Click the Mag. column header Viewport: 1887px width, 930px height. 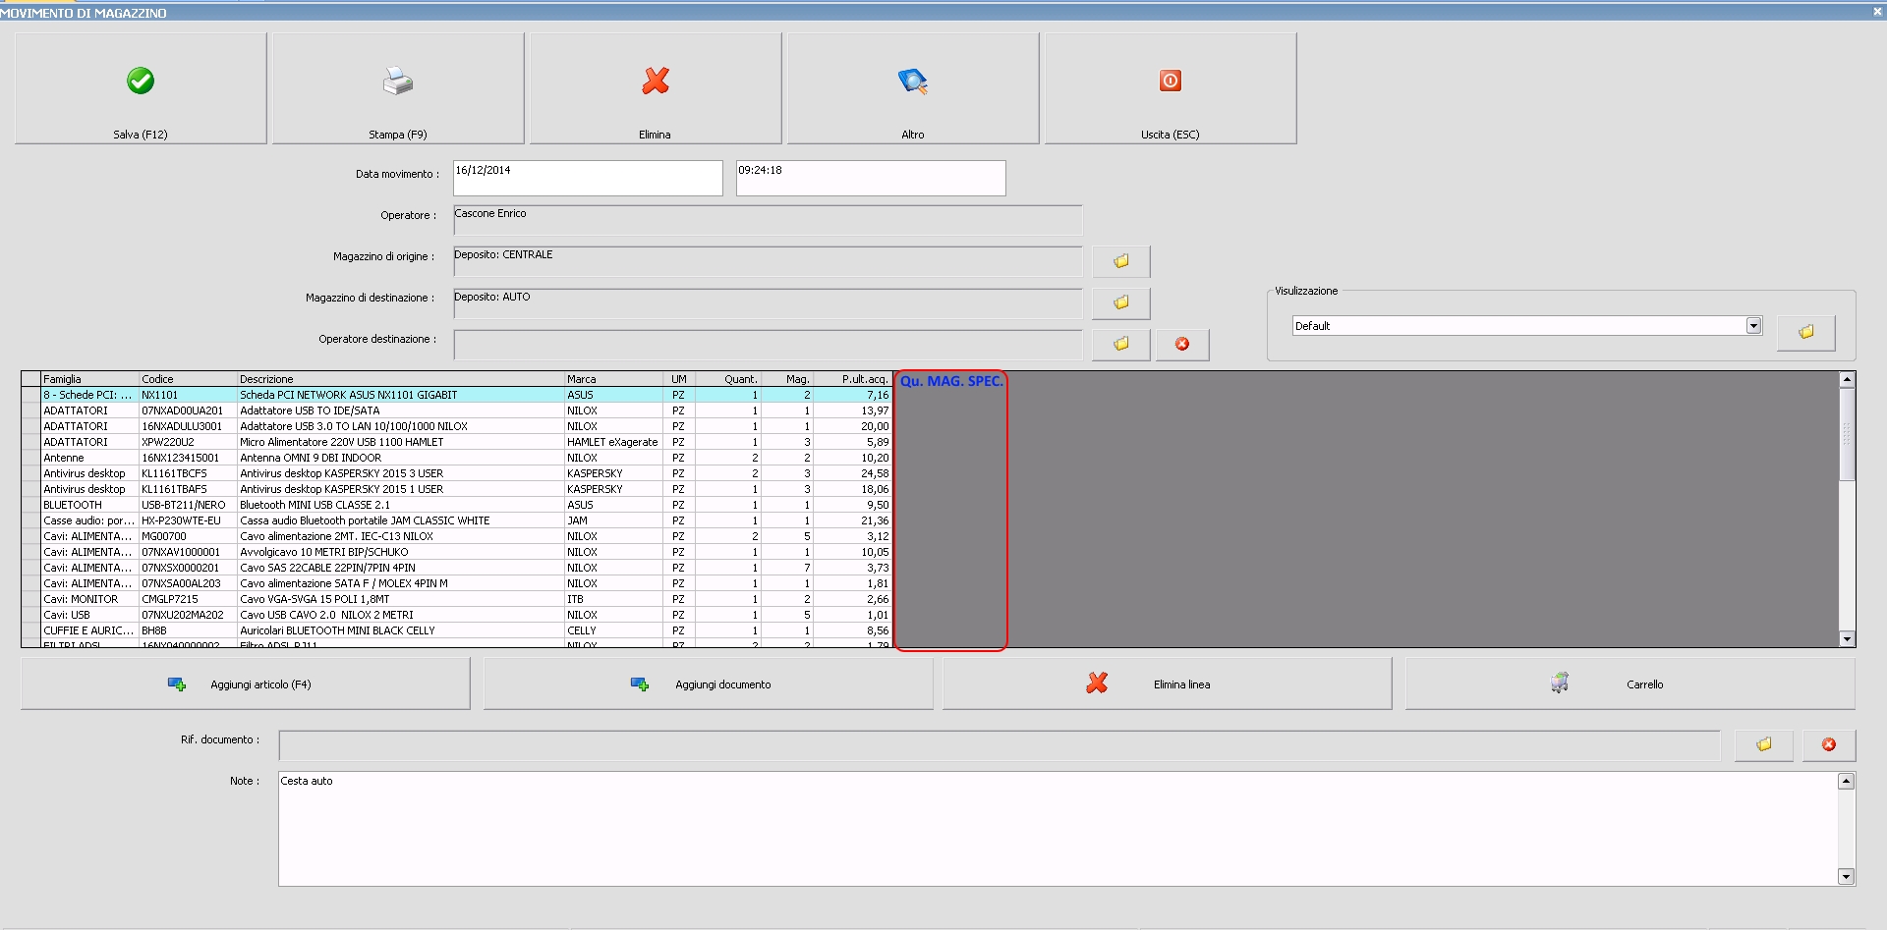coord(787,379)
